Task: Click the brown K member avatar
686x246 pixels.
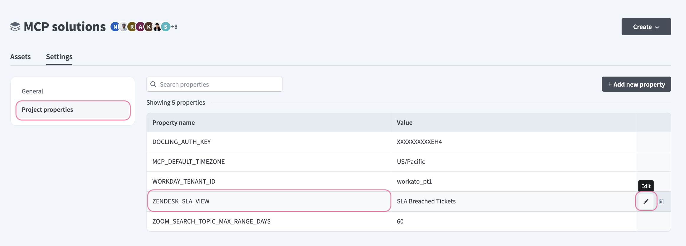Action: [149, 27]
